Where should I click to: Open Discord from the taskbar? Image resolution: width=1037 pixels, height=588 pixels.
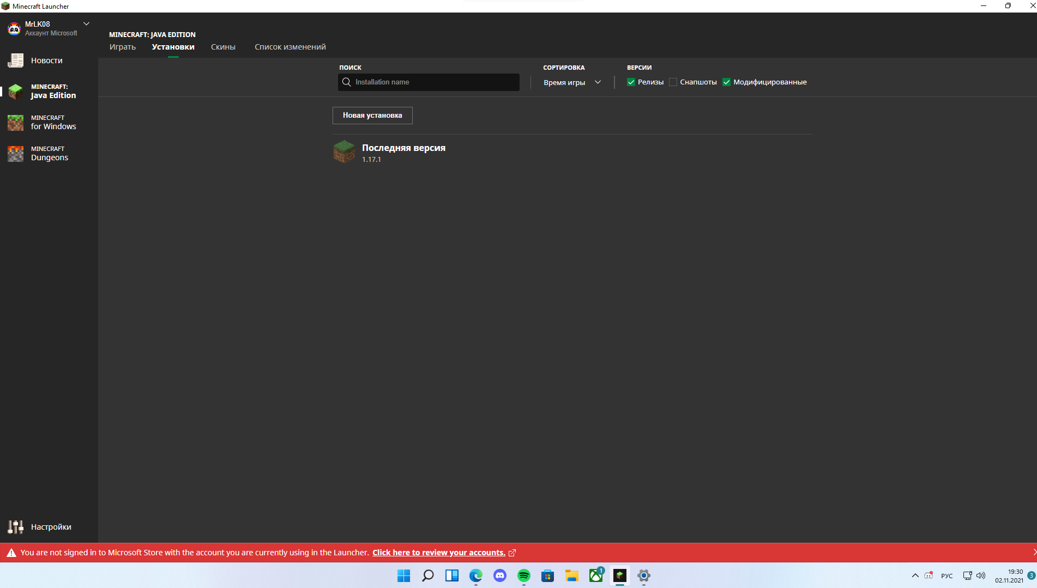click(x=500, y=575)
